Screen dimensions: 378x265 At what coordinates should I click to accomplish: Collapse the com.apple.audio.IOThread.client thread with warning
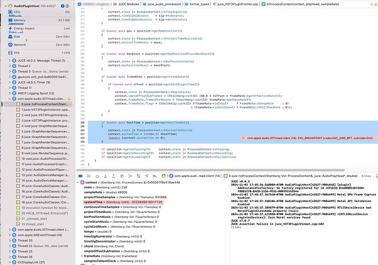click(x=10, y=99)
